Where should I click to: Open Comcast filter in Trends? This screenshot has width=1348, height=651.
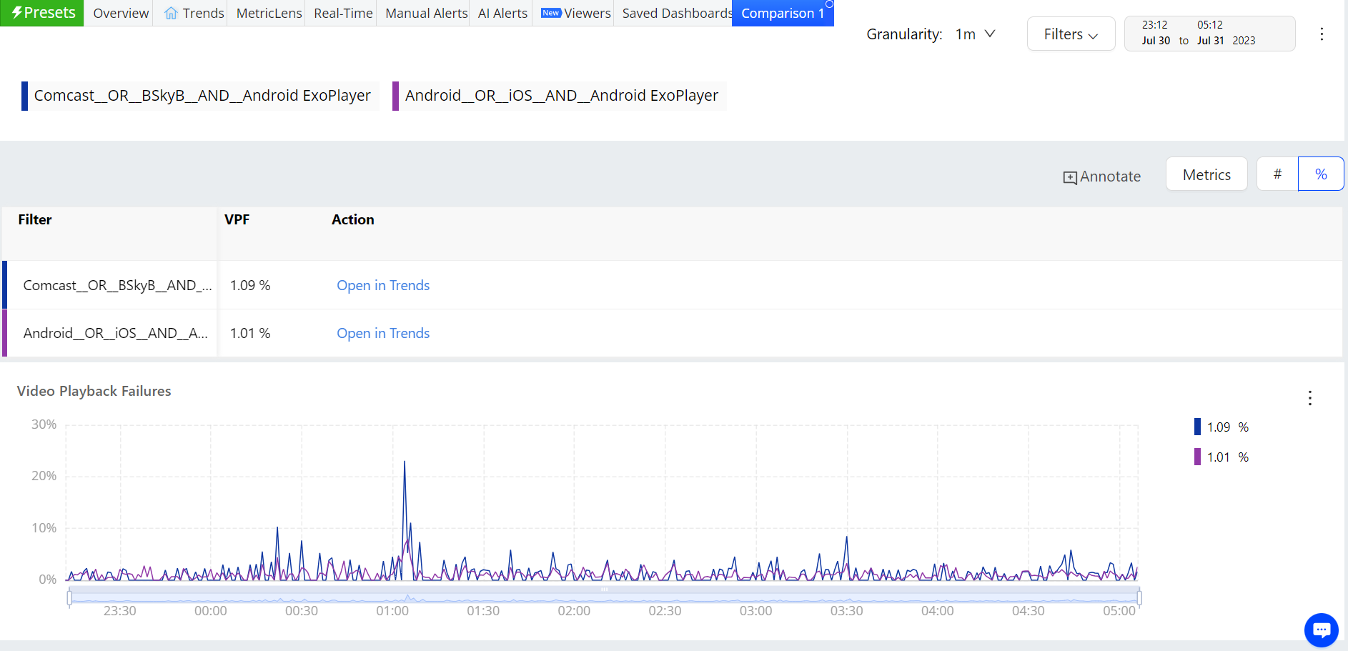[383, 285]
